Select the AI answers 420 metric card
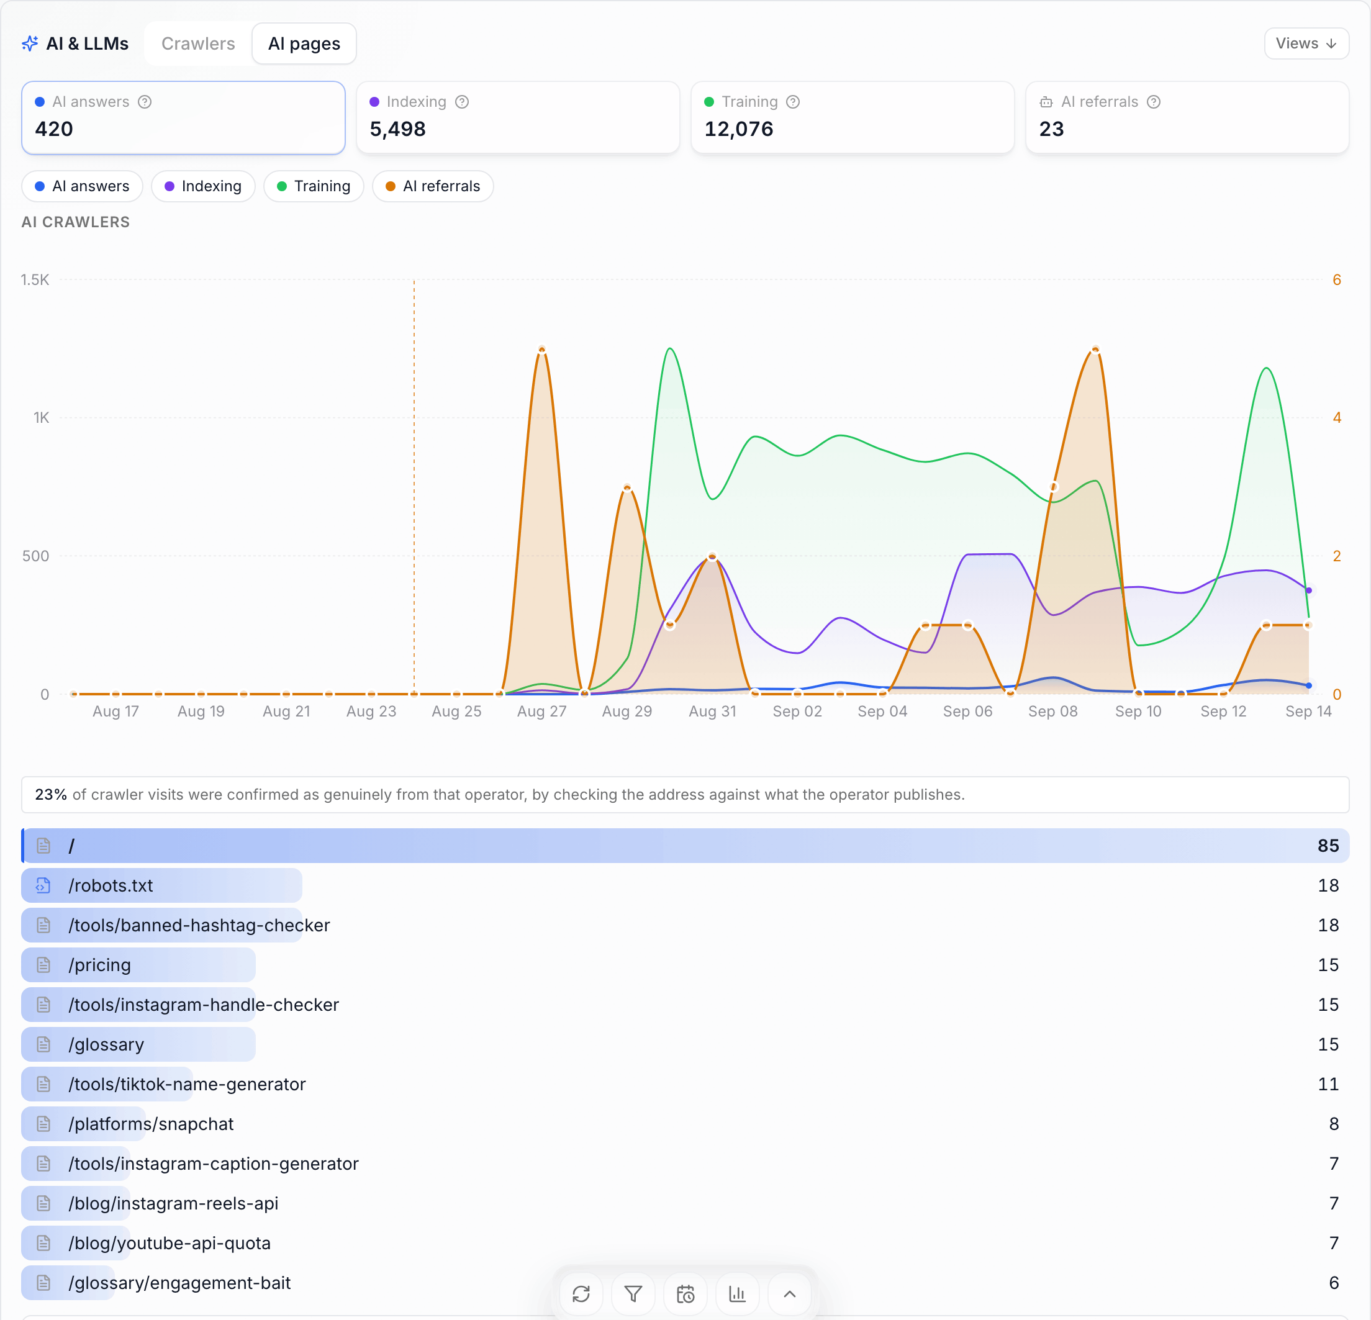The image size is (1371, 1320). click(183, 117)
